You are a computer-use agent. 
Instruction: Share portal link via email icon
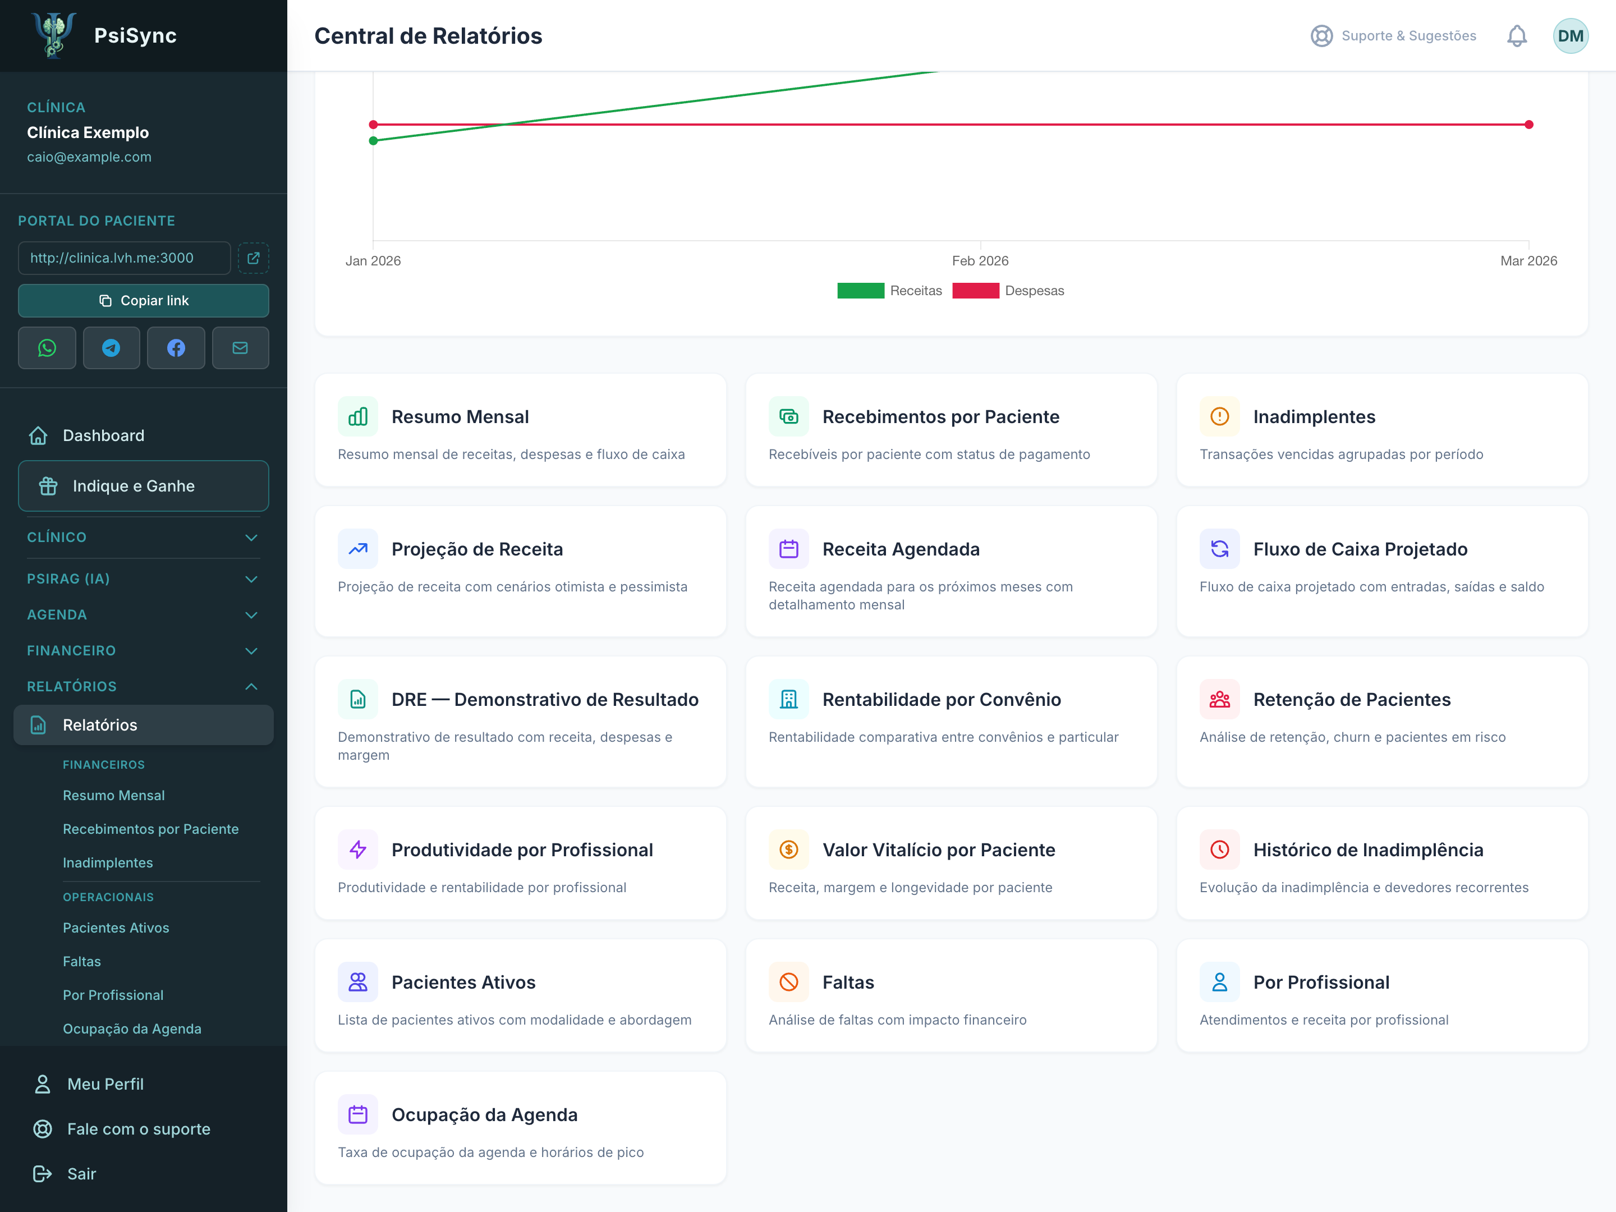240,348
